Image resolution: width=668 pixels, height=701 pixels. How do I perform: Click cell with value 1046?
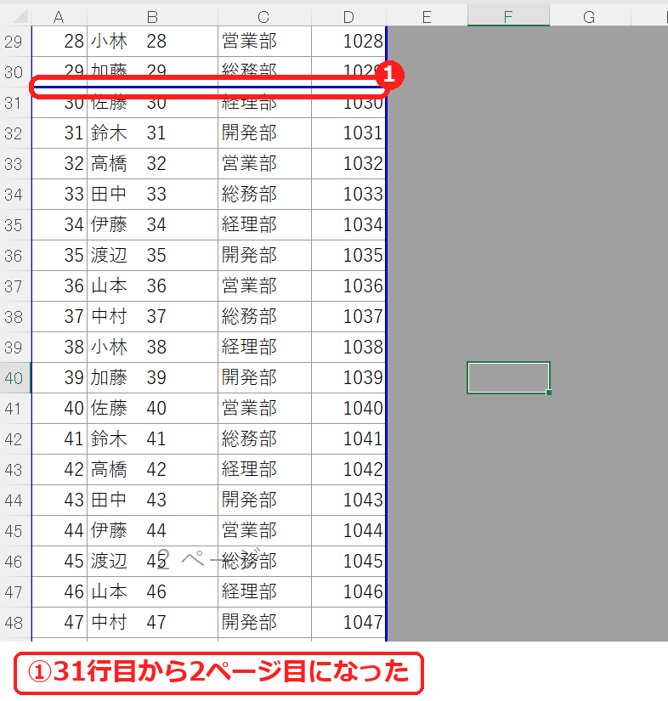348,591
